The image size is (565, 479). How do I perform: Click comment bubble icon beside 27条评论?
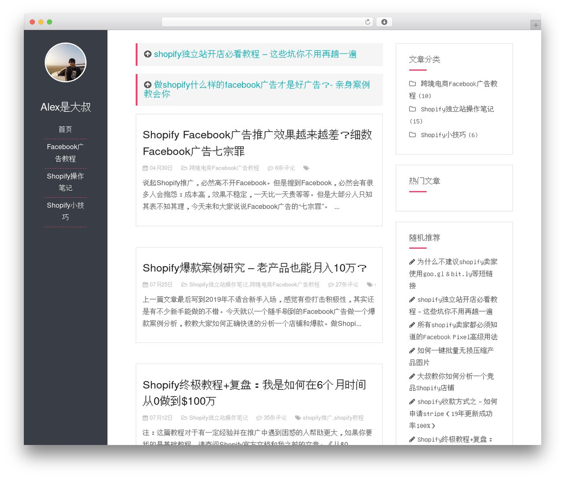(x=331, y=285)
